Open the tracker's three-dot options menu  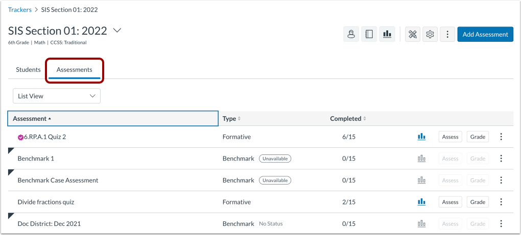pyautogui.click(x=447, y=34)
